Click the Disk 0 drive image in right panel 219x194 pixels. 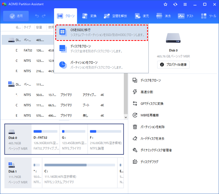tap(173, 38)
